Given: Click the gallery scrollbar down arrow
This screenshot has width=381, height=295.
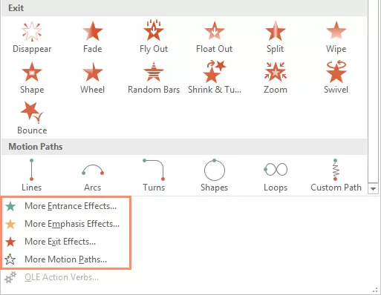Looking at the screenshot, I should (373, 189).
